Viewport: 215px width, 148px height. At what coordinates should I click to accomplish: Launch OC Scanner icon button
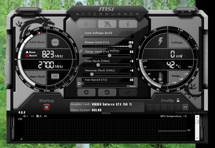[107, 24]
